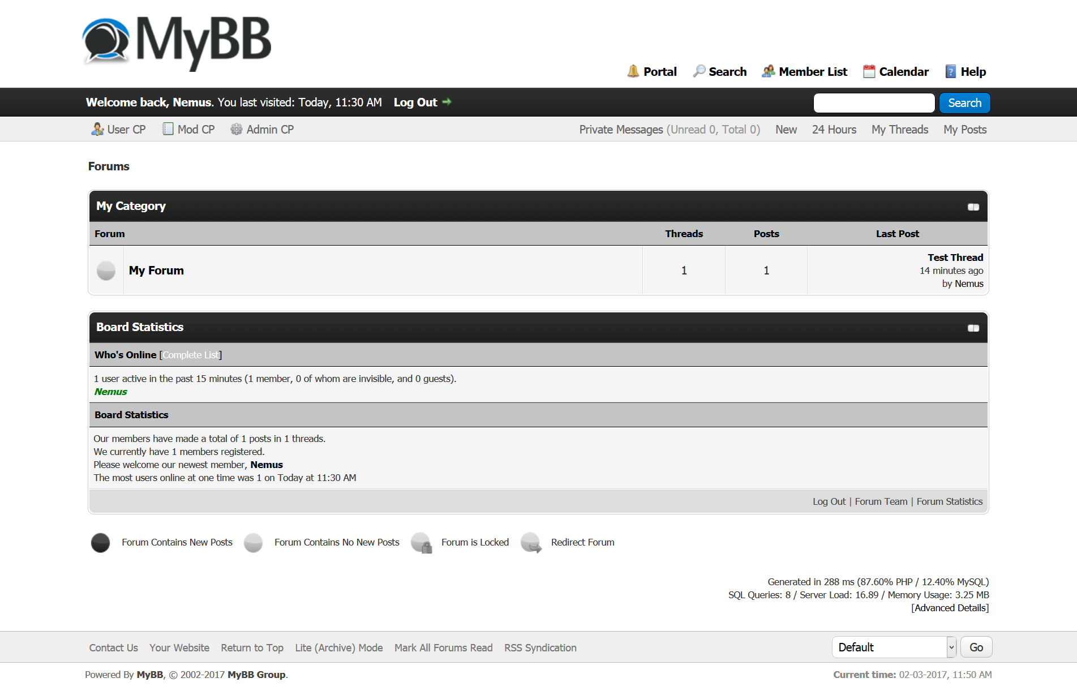Open Advanced Details debug link
This screenshot has width=1077, height=691.
pos(950,607)
